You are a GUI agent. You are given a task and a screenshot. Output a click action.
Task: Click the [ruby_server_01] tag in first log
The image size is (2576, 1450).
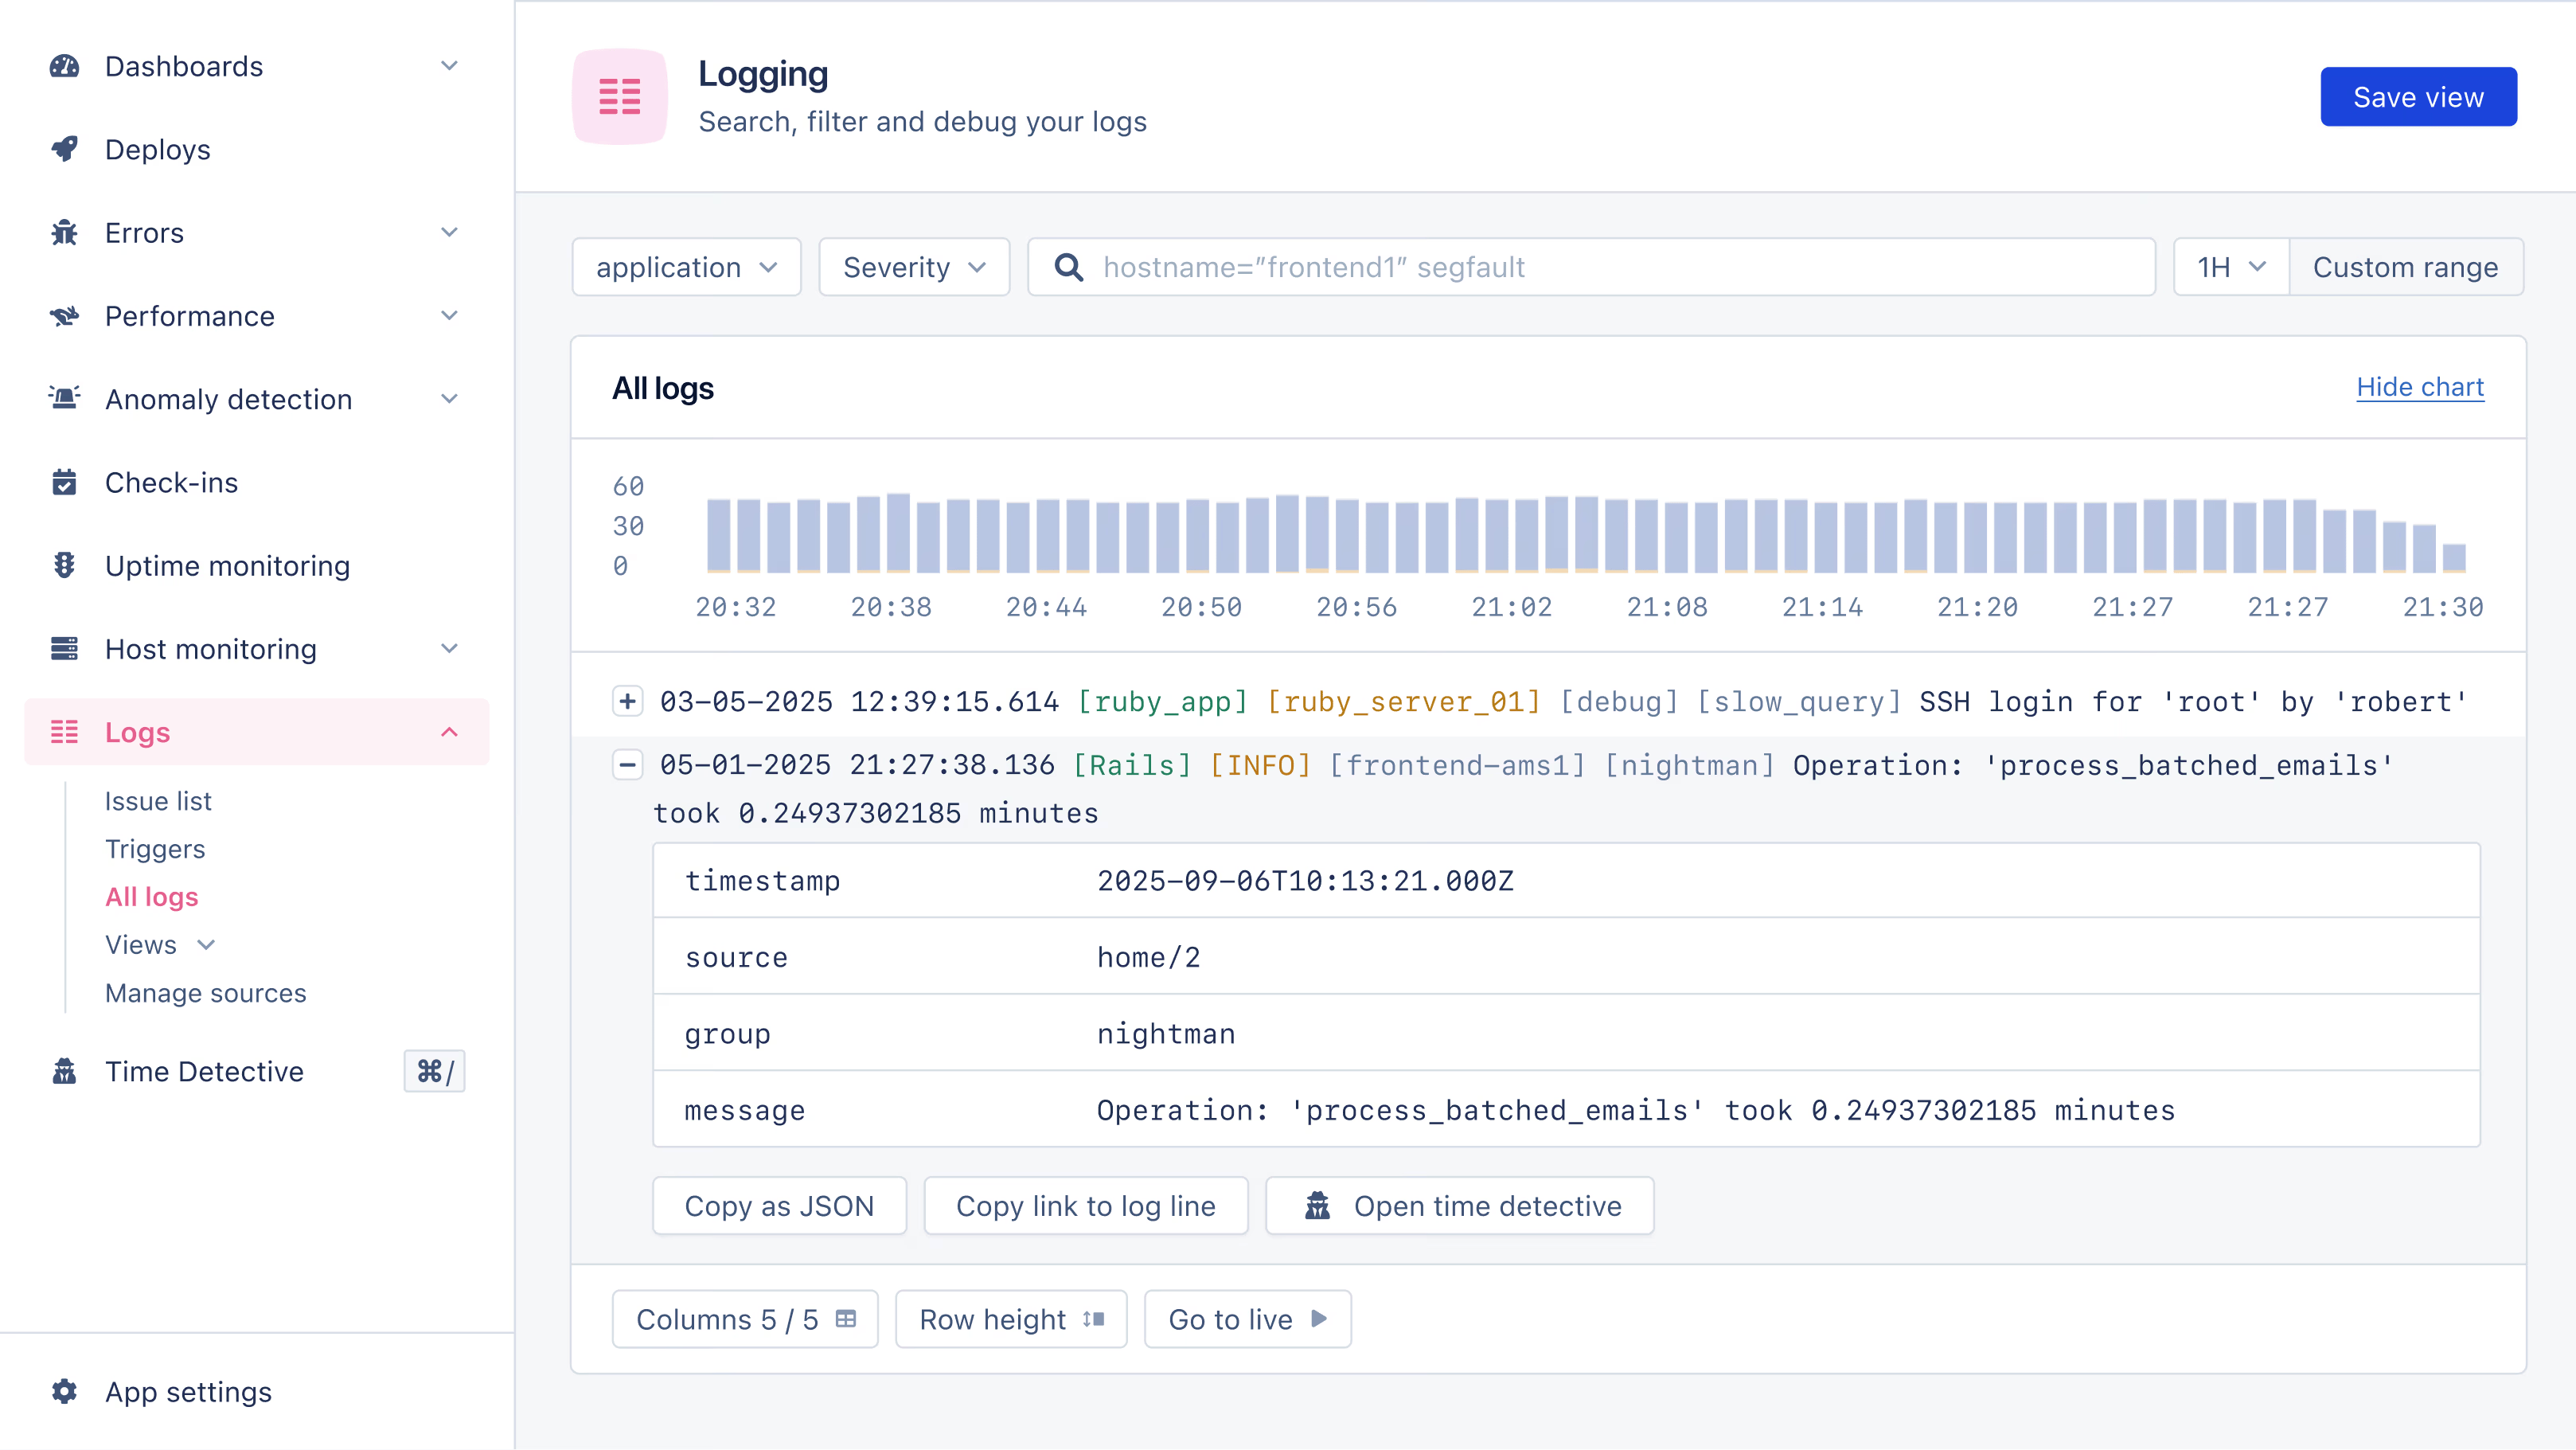(x=1404, y=702)
